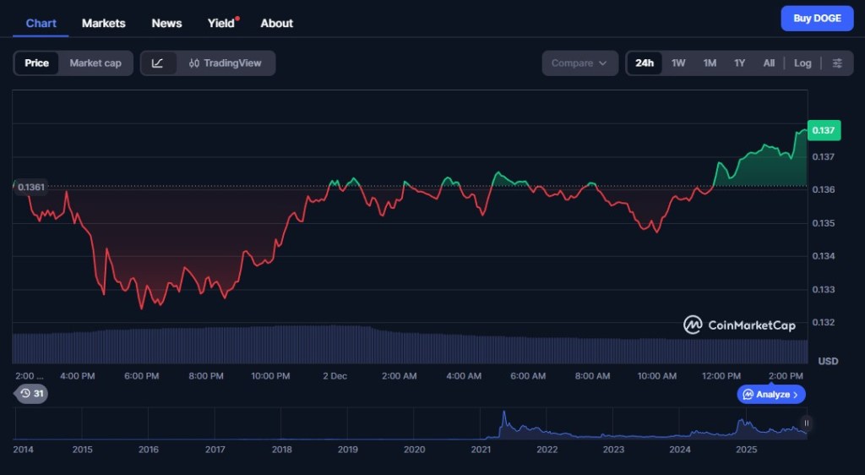Click the 4:00 PM time axis label
The image size is (865, 475).
click(77, 376)
